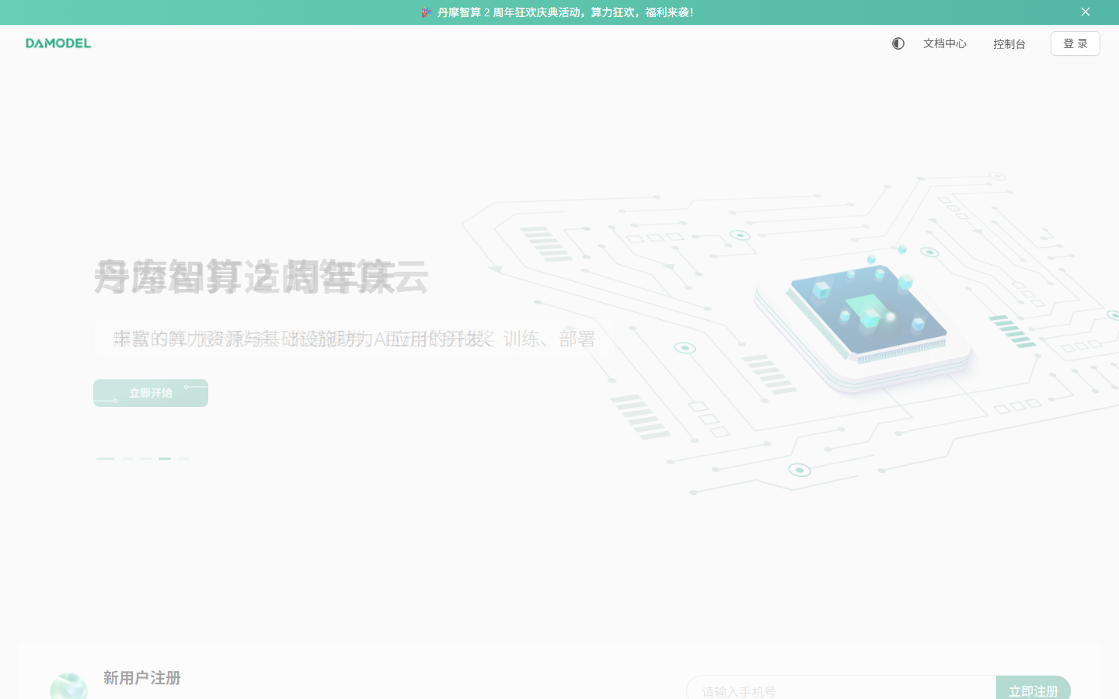This screenshot has width=1119, height=699.
Task: Close the anniversary announcement banner
Action: (x=1086, y=12)
